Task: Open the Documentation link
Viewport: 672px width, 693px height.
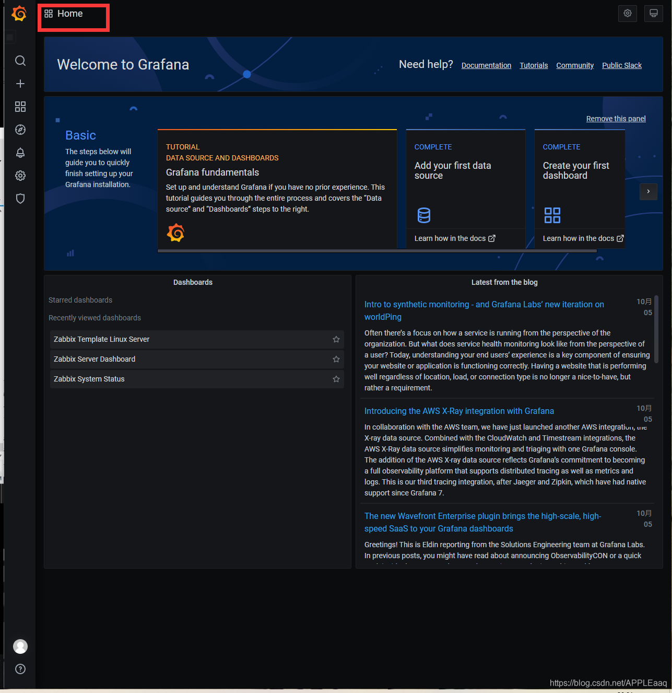Action: (486, 65)
